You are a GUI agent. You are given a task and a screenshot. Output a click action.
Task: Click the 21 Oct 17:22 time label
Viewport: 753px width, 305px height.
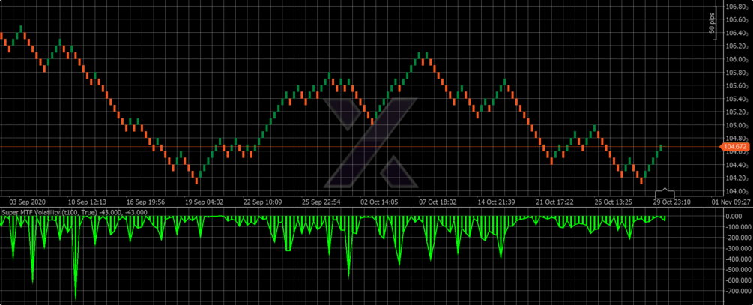(x=555, y=202)
